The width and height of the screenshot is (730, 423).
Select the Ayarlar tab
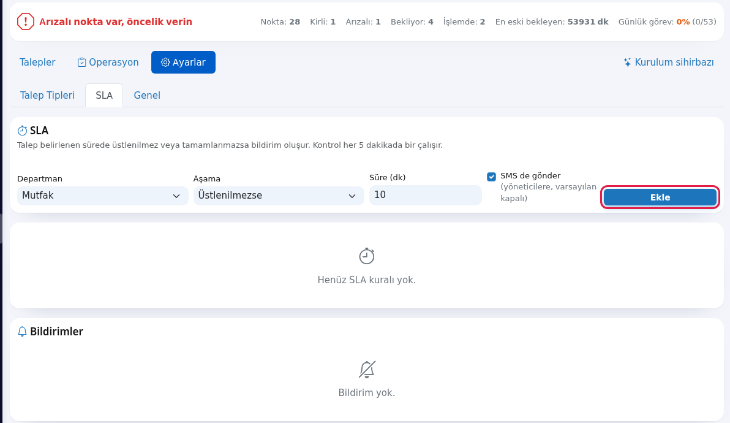tap(184, 62)
